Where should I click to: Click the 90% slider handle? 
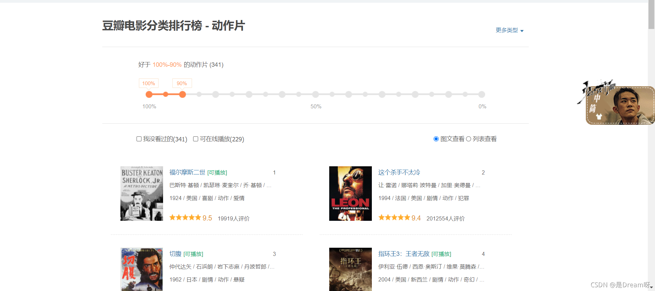click(183, 94)
